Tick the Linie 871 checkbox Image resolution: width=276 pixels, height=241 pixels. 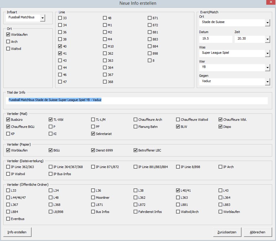coord(150,18)
